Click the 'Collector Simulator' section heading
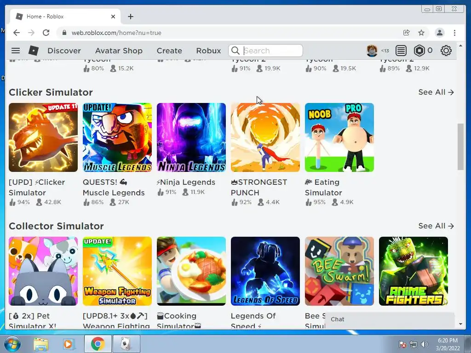This screenshot has width=471, height=353. [56, 226]
